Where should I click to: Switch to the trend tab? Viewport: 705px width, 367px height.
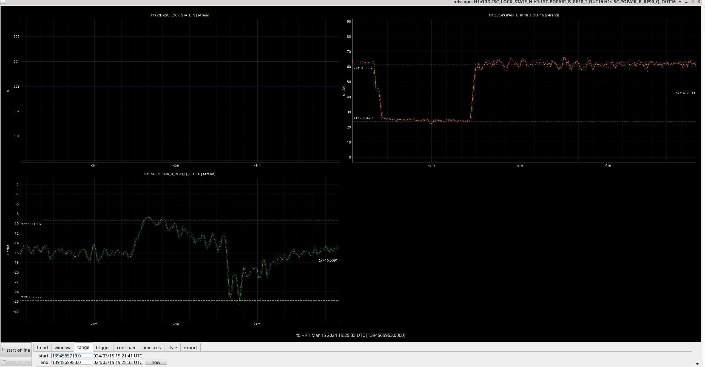point(42,347)
